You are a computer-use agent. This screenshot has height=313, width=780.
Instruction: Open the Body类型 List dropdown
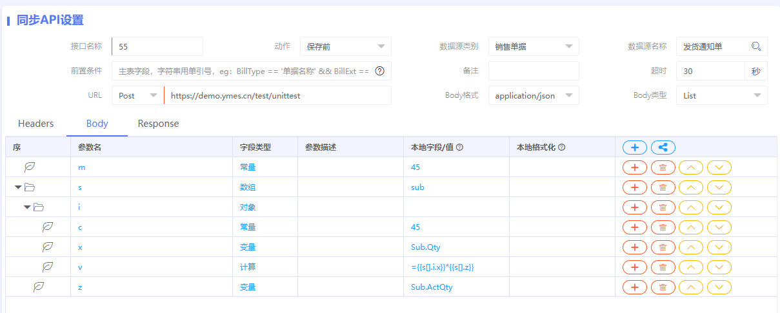click(x=721, y=95)
